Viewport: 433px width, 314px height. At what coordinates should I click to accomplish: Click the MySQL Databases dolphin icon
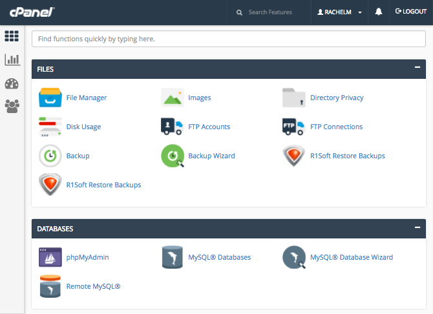(173, 257)
